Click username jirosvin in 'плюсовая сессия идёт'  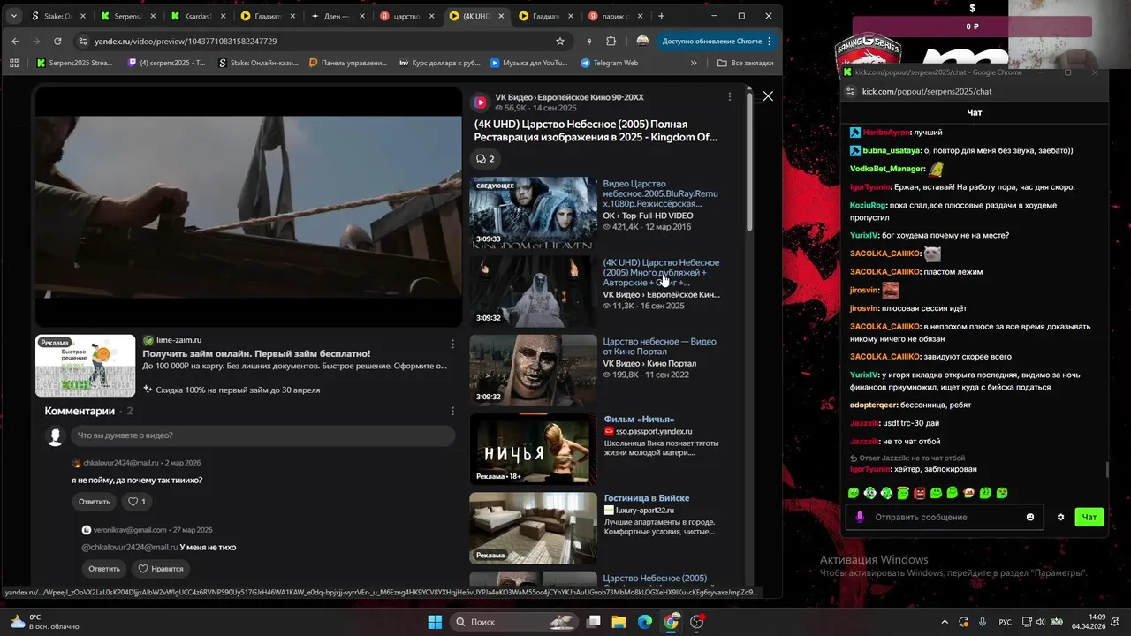pos(864,308)
